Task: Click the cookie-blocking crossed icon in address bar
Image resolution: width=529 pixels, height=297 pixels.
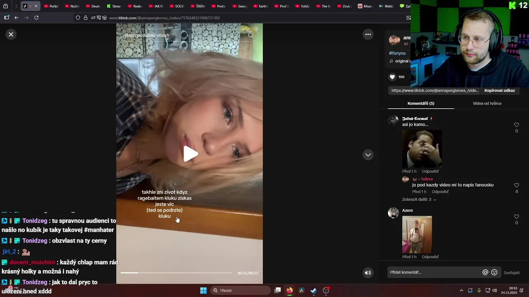Action: [x=105, y=18]
